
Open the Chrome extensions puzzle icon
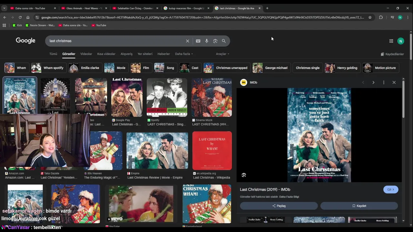point(381,17)
